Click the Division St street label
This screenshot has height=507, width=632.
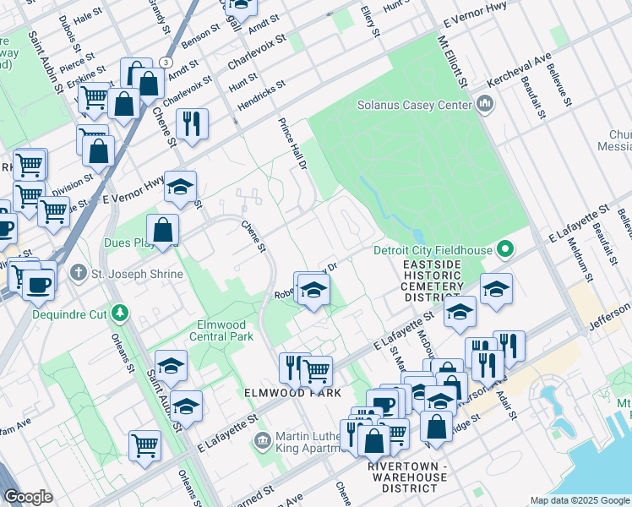pos(73,185)
